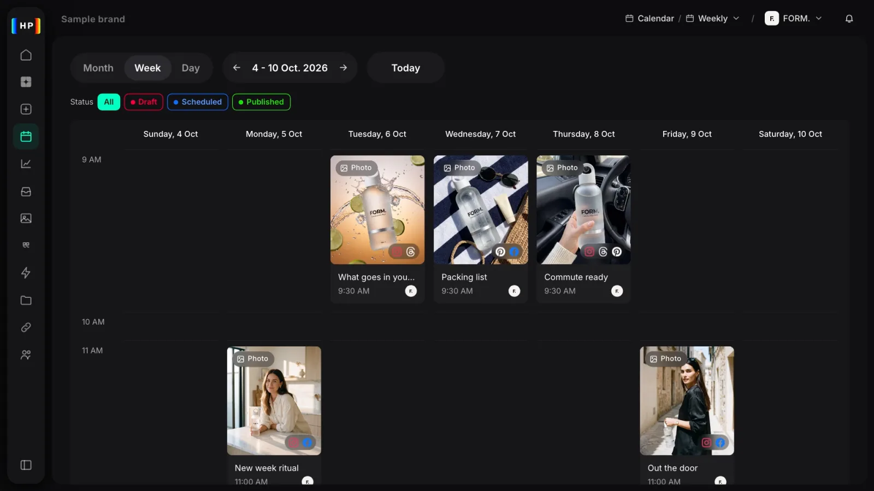Click the create post plus icon in sidebar
The image size is (874, 491).
click(26, 109)
